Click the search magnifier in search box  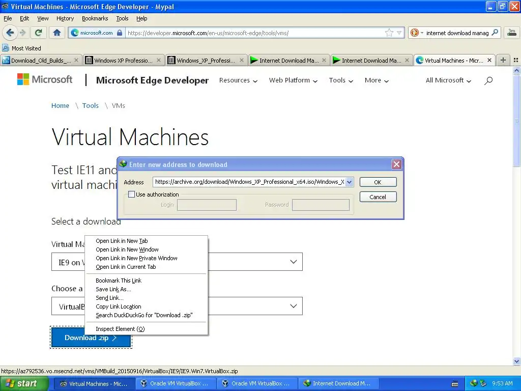[495, 33]
